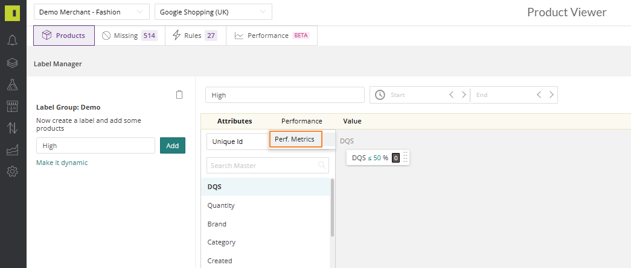Open the settings gear in sidebar
This screenshot has height=268, width=631.
pyautogui.click(x=13, y=172)
